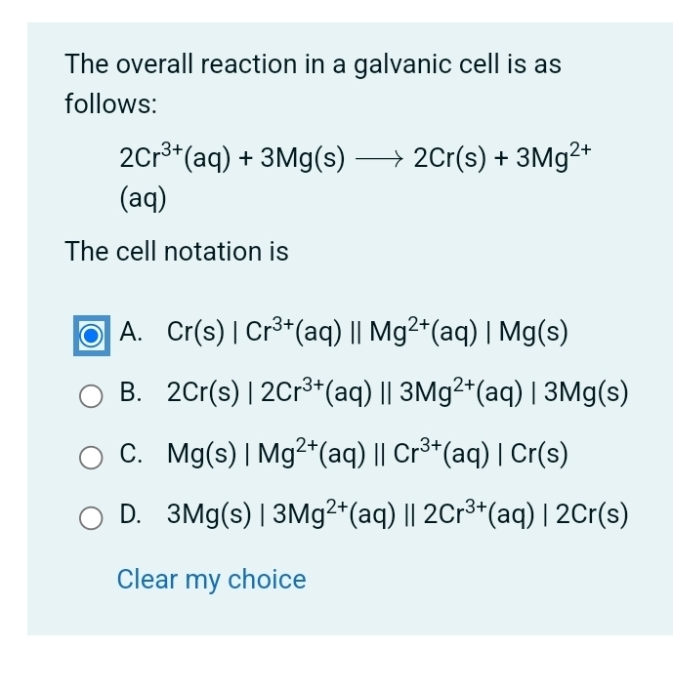The width and height of the screenshot is (673, 689).
Task: Click "The cell notation is" prompt text
Action: pyautogui.click(x=177, y=252)
